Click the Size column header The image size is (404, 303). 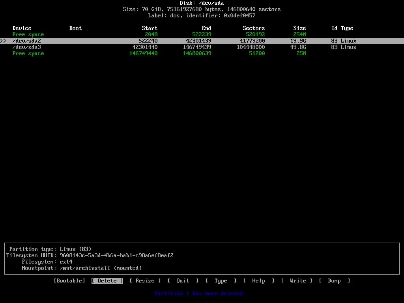pyautogui.click(x=299, y=28)
